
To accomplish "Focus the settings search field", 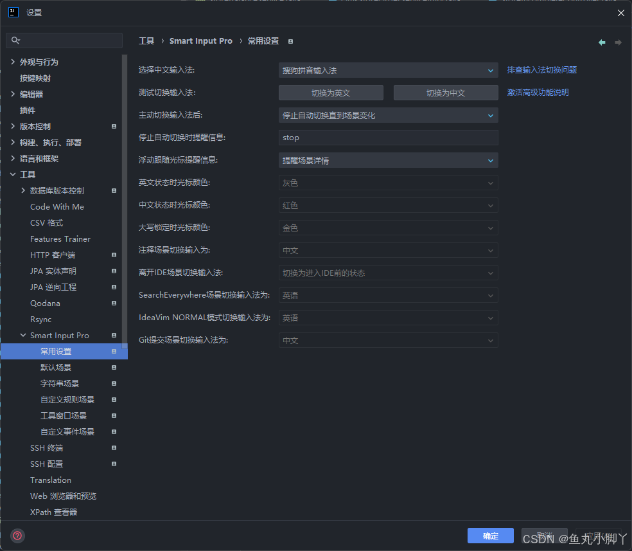I will [64, 41].
